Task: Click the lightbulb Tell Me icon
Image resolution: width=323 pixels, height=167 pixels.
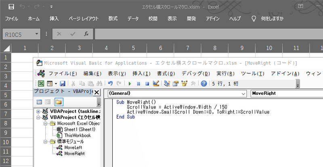Action: pos(254,19)
